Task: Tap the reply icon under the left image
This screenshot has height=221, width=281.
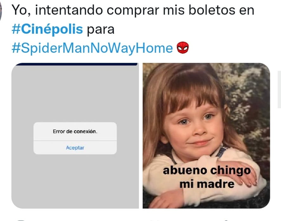Action: tap(21, 220)
